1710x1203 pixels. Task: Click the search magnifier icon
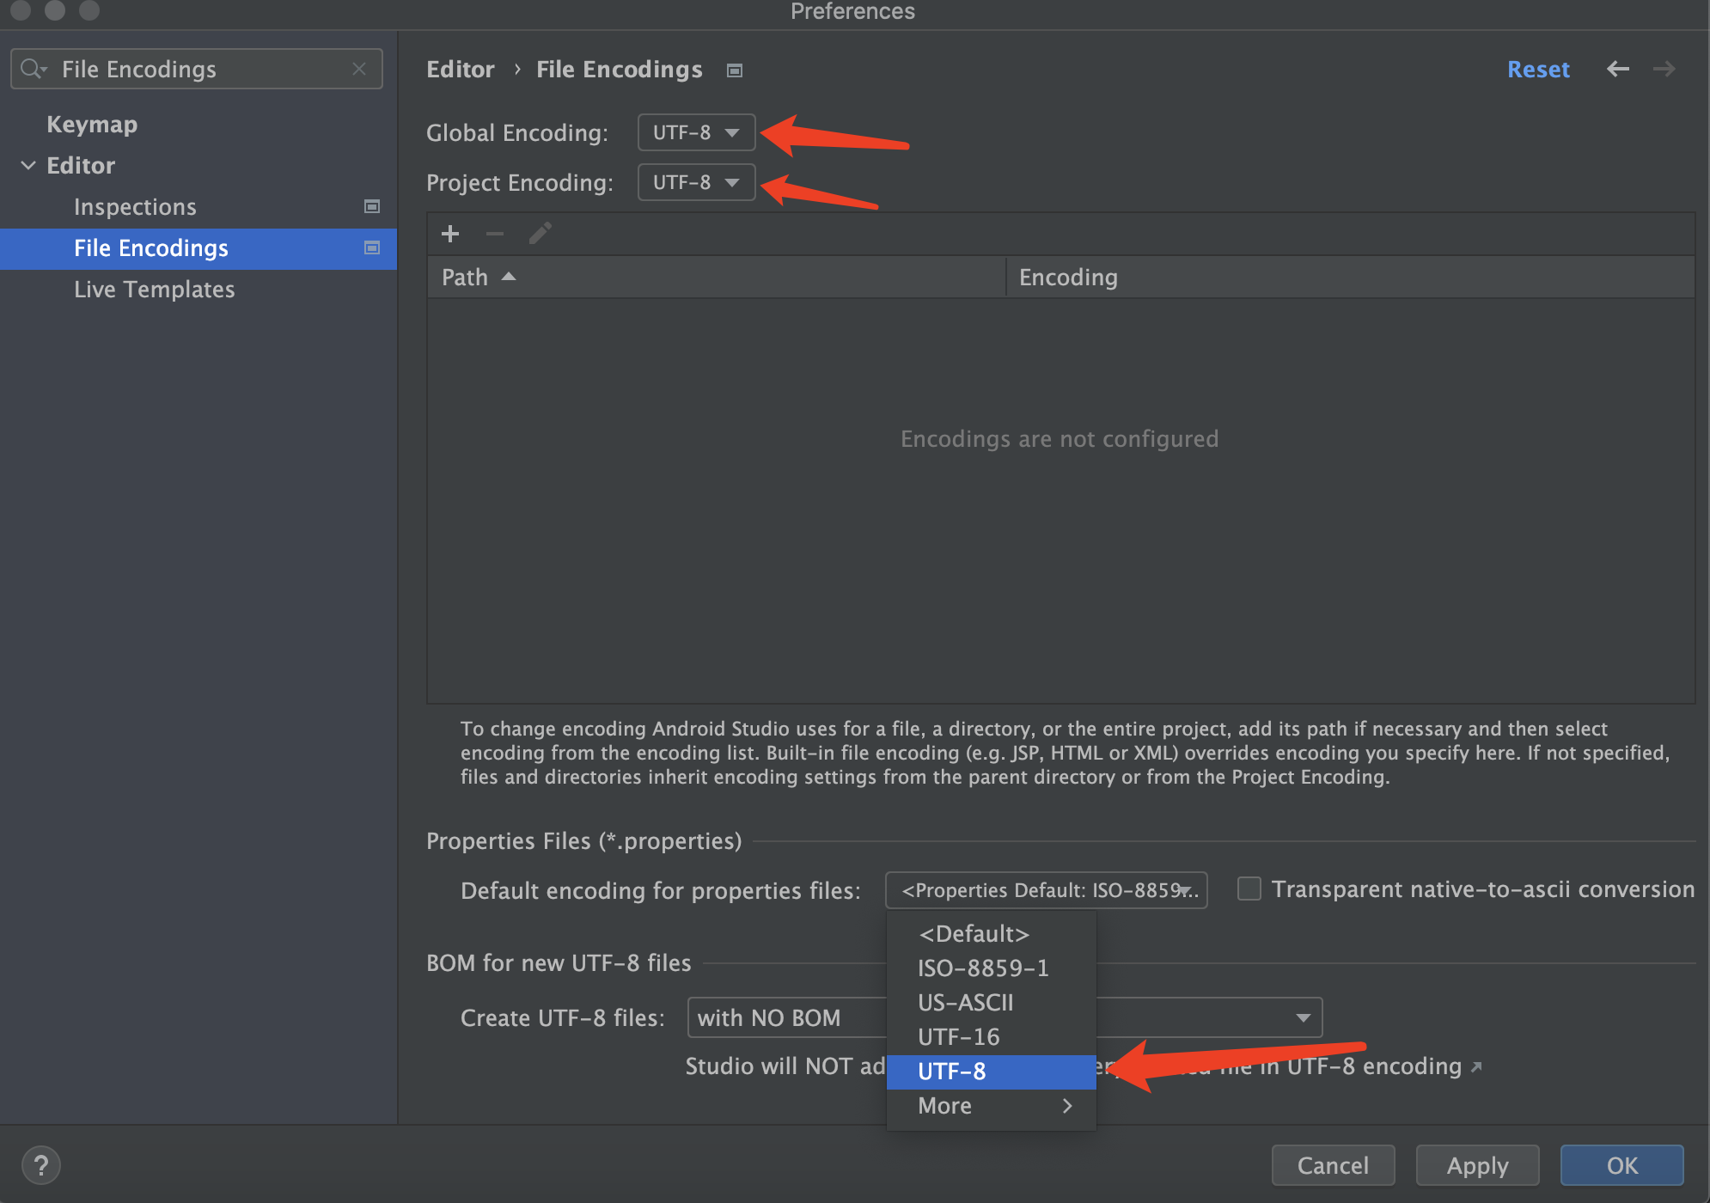32,69
